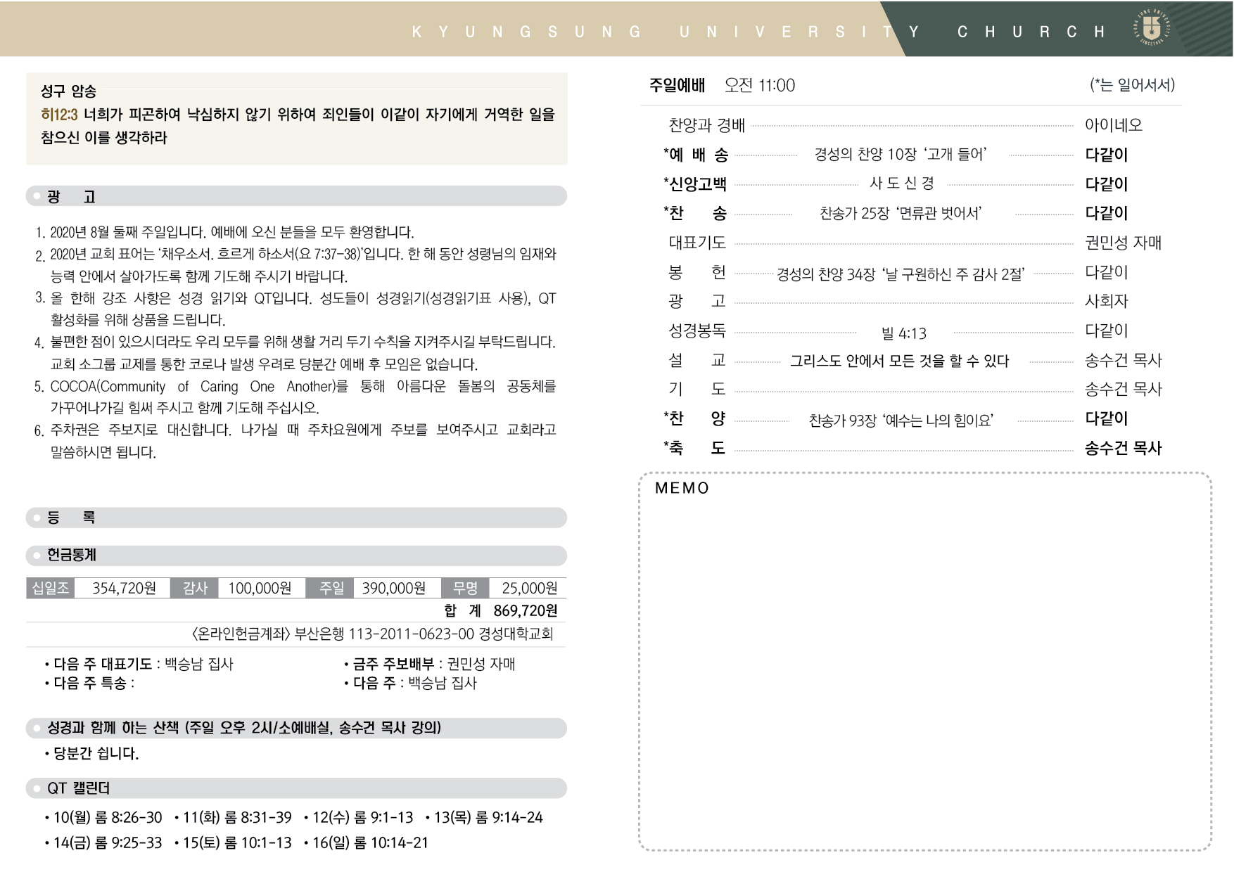Click the 354,720원 amount cell

coord(123,588)
